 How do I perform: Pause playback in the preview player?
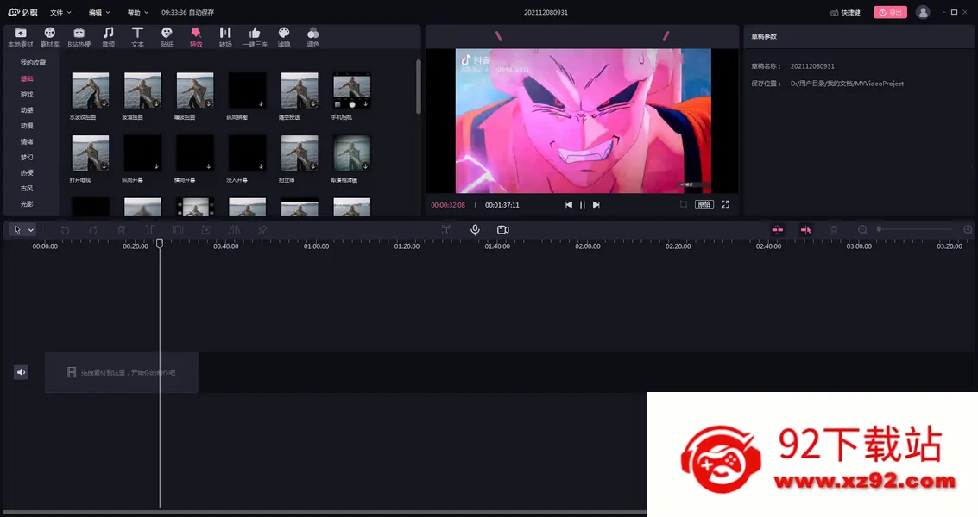[582, 204]
